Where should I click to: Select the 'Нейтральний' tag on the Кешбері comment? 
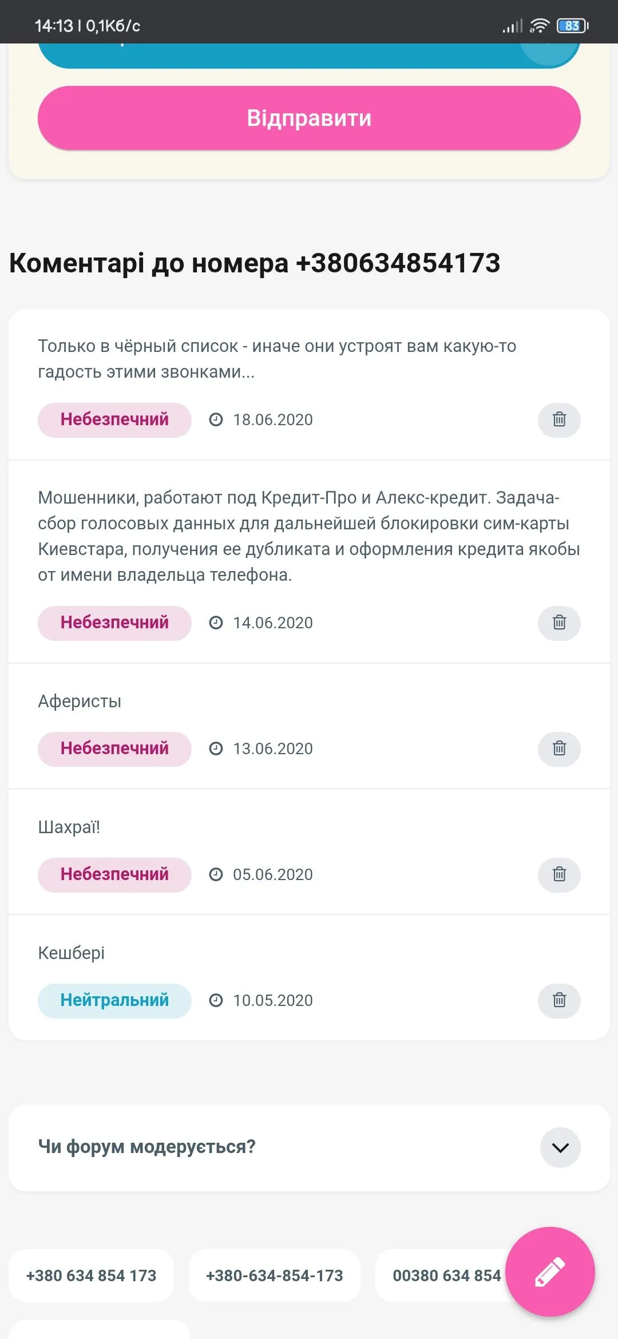pos(114,1001)
